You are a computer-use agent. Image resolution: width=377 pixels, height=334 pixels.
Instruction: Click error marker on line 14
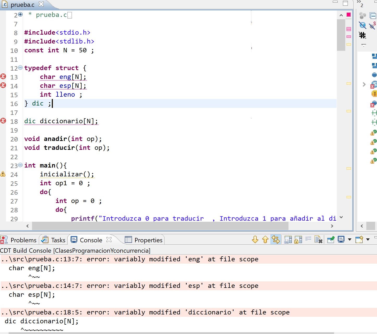point(3,85)
